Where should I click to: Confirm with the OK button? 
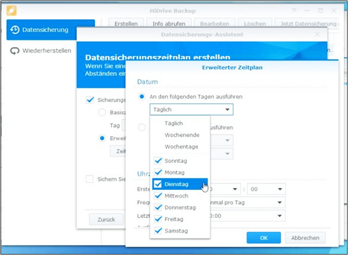tap(263, 238)
